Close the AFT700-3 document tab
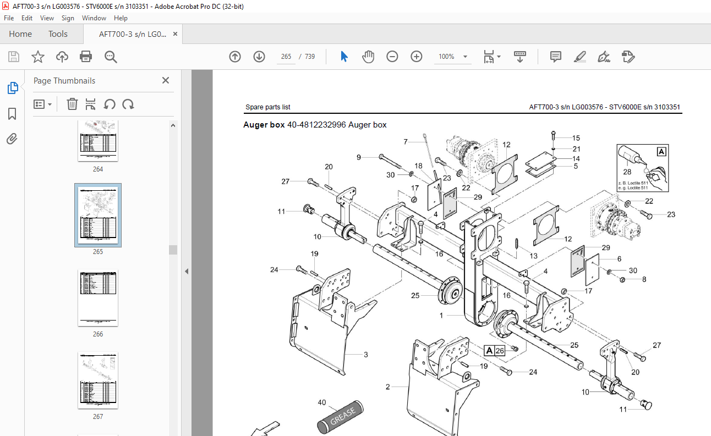This screenshot has width=711, height=436. tap(175, 34)
